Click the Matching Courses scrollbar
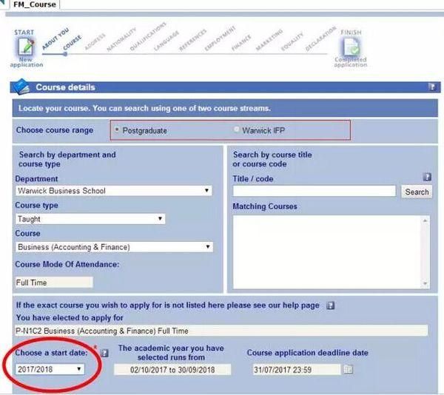Viewport: 444px width, 395px height. tap(425, 251)
